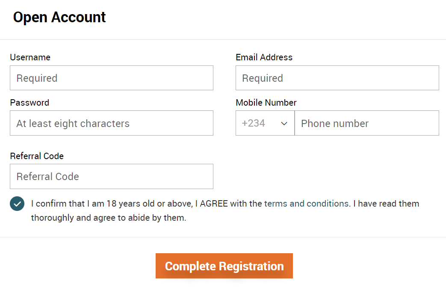Click the "thoroughly and agree to abide" line
The width and height of the screenshot is (446, 290).
[108, 217]
